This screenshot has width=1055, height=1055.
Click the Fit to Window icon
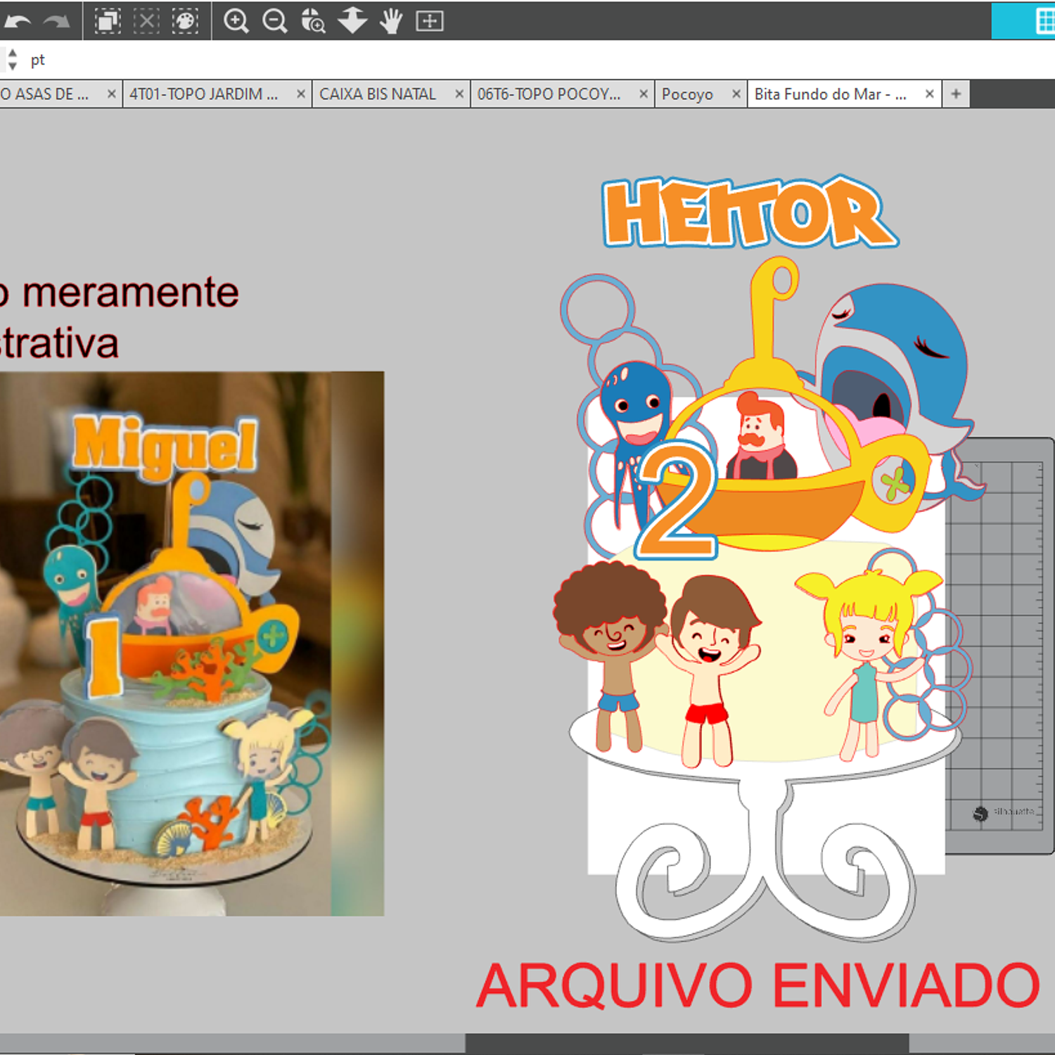tap(430, 21)
